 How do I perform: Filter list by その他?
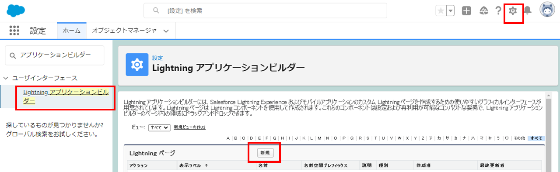[x=519, y=138]
